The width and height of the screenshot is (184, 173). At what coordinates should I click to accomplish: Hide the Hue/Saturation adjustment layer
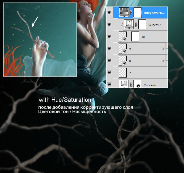(109, 12)
